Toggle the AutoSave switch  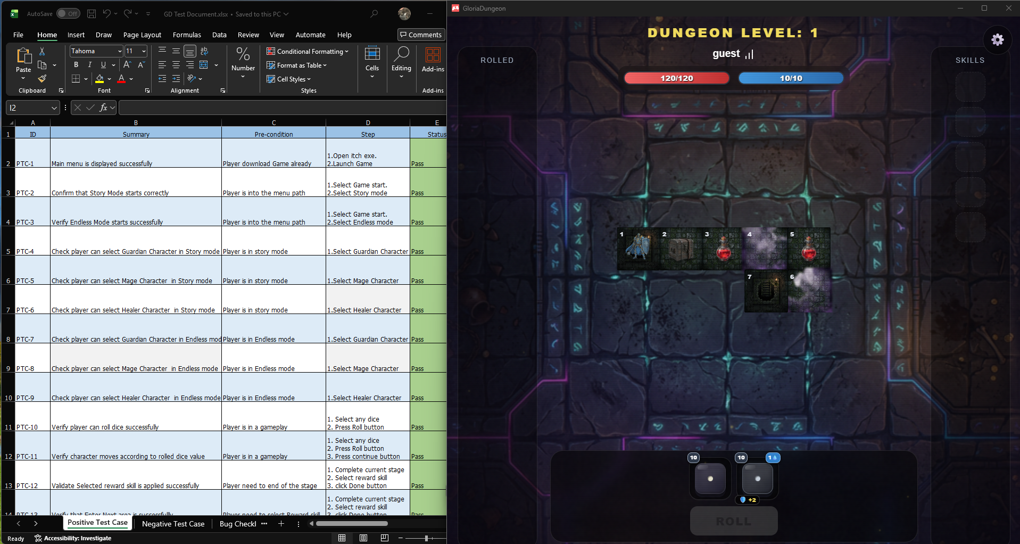pyautogui.click(x=68, y=14)
